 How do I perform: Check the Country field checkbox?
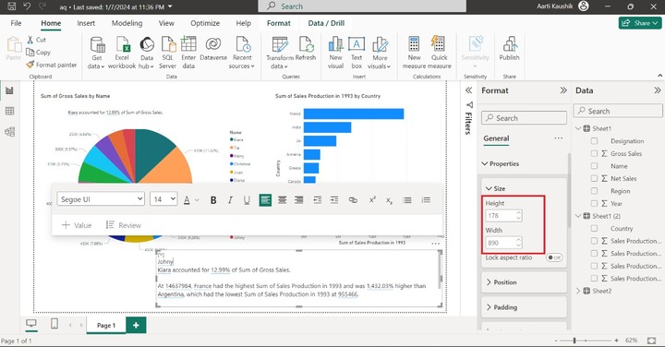click(594, 228)
